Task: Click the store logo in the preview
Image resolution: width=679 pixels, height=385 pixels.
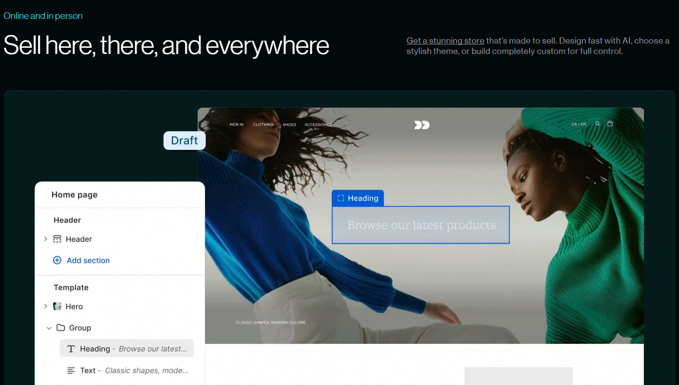Action: click(x=422, y=125)
